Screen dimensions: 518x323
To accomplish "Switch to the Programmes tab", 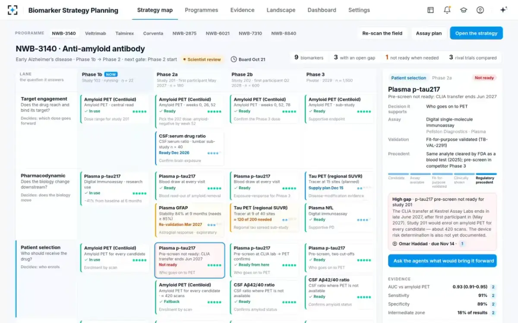I will pyautogui.click(x=201, y=10).
